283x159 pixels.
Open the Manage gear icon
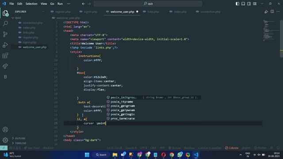click(5, 140)
